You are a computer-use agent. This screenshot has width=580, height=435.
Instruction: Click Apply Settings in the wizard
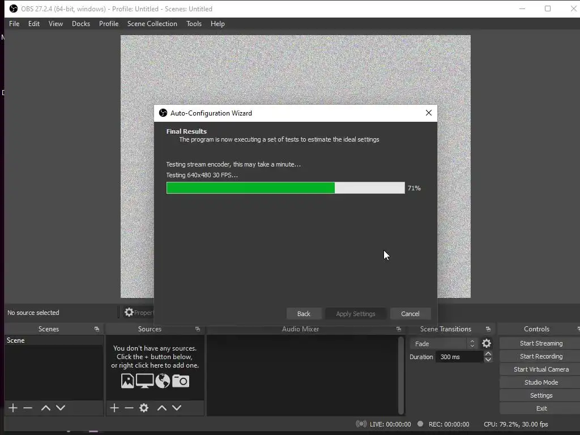pyautogui.click(x=356, y=314)
